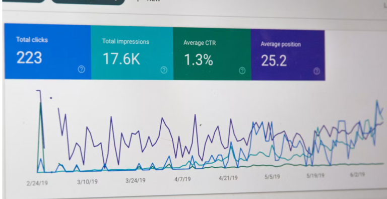Click the 6/2/19 date axis label

(357, 174)
